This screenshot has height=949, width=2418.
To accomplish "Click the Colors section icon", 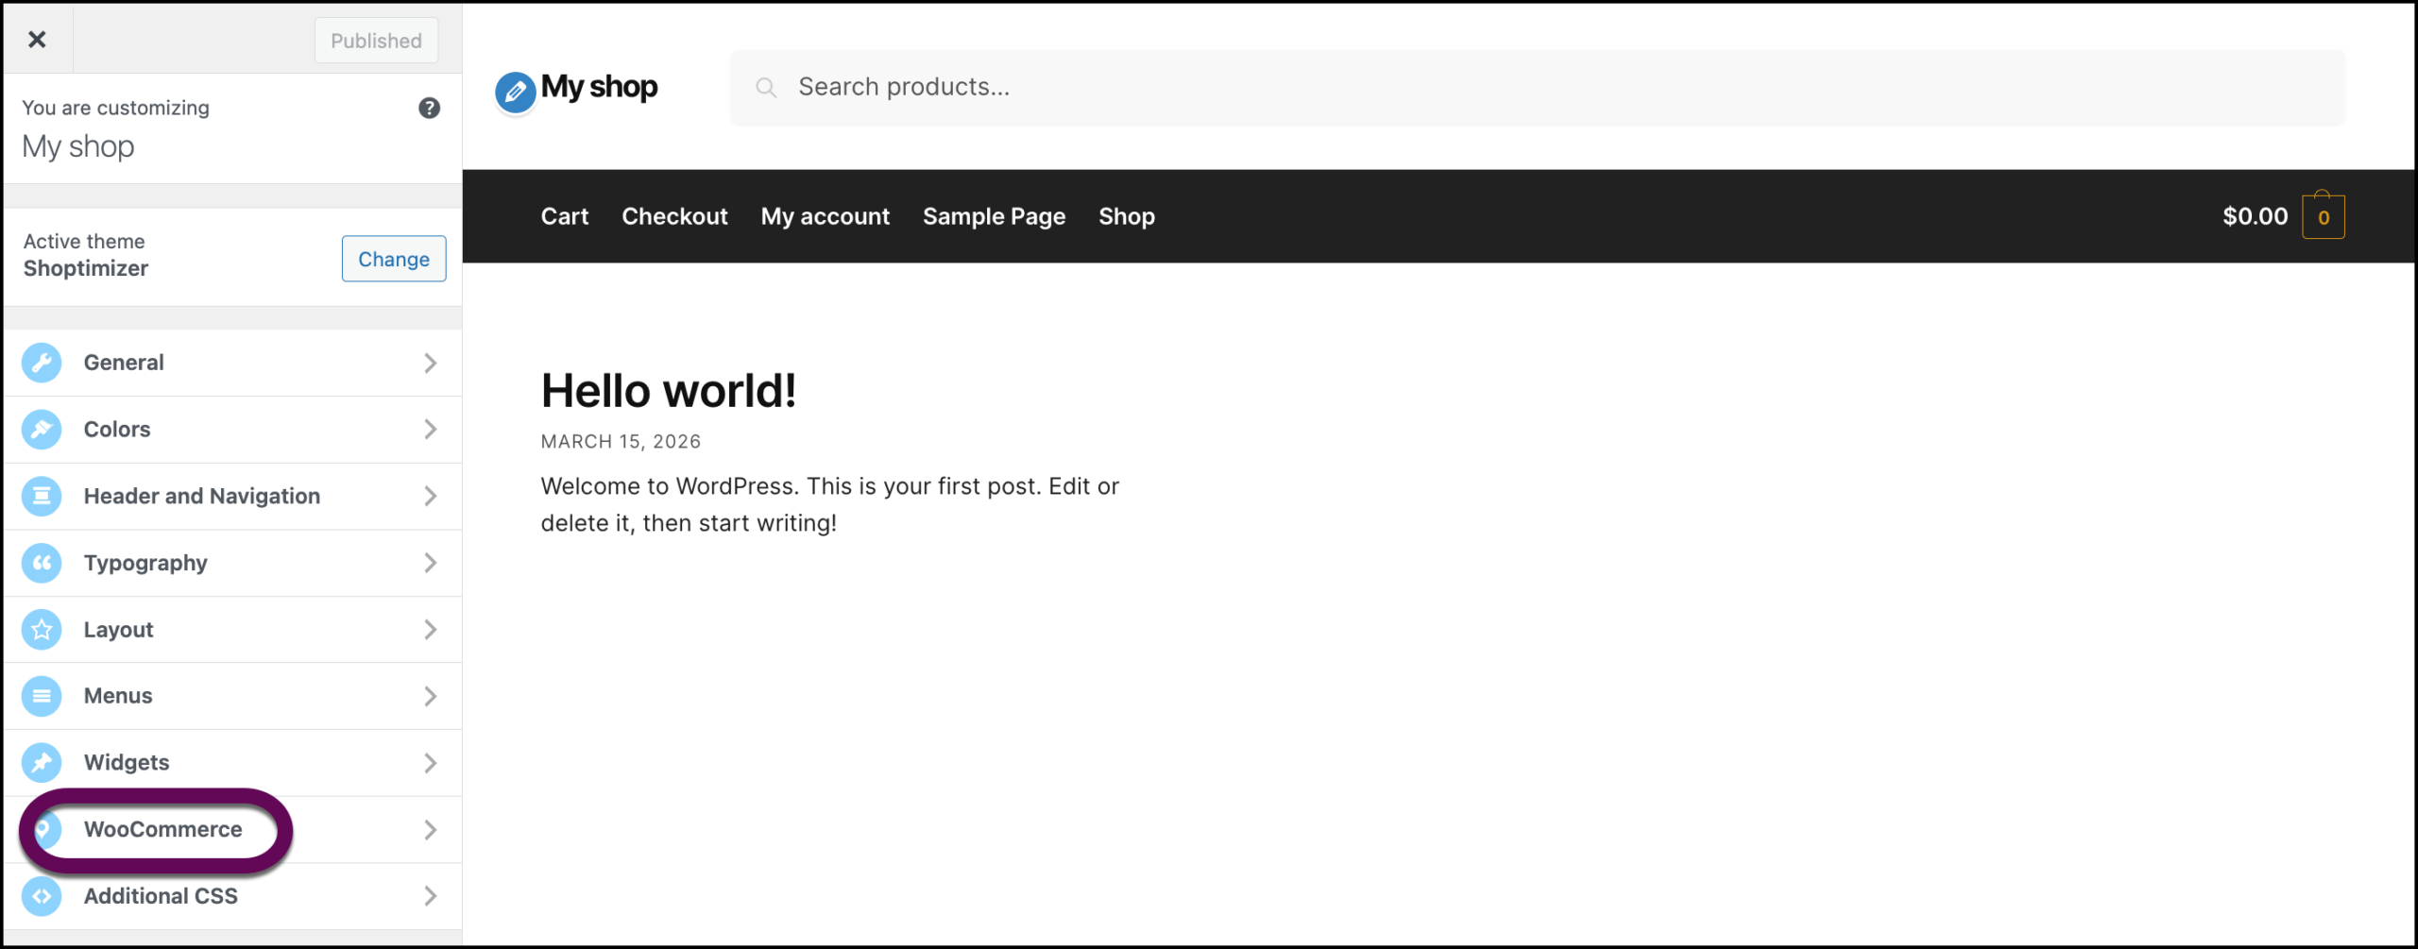I will pyautogui.click(x=42, y=429).
